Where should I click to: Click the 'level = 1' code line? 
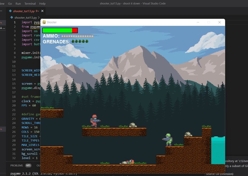[30, 158]
